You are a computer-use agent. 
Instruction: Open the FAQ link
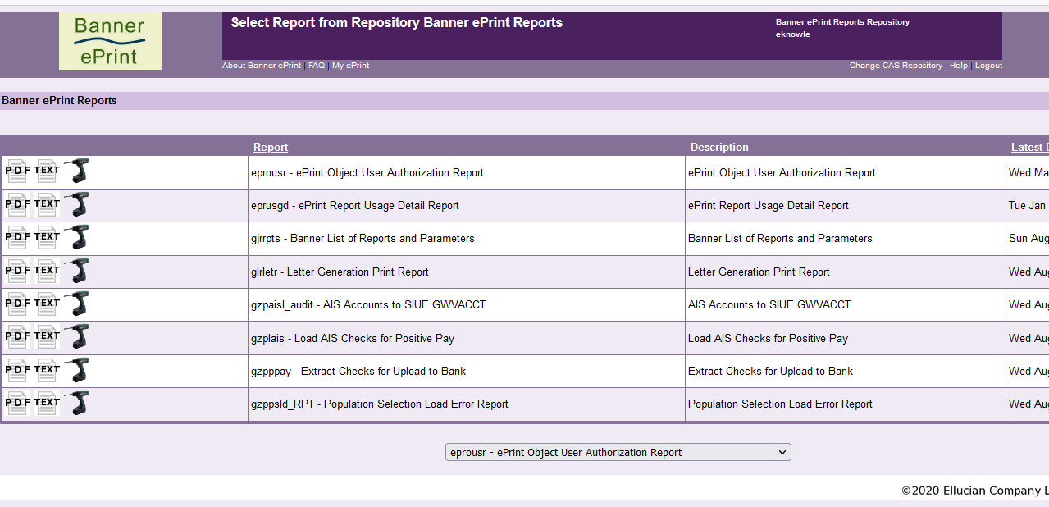[x=317, y=66]
